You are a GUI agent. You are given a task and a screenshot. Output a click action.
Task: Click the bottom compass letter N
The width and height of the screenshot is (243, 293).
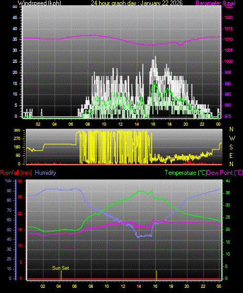pos(231,164)
